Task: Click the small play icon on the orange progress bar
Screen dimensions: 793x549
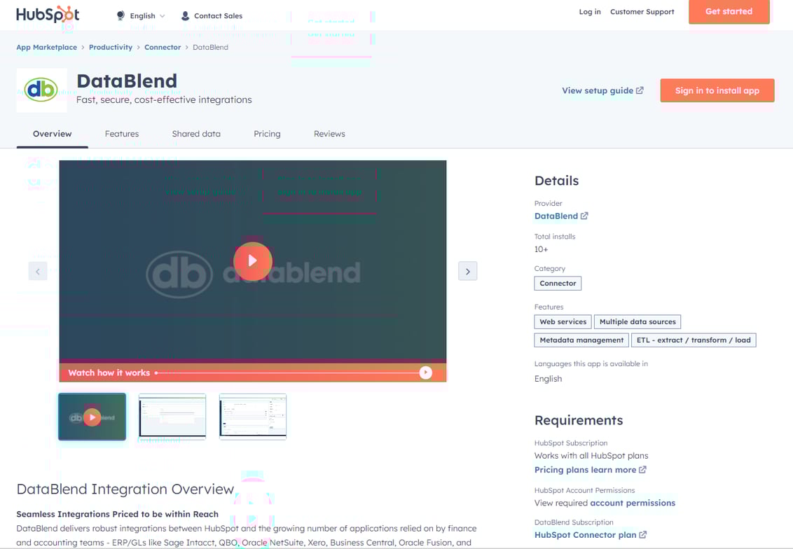Action: click(x=425, y=373)
